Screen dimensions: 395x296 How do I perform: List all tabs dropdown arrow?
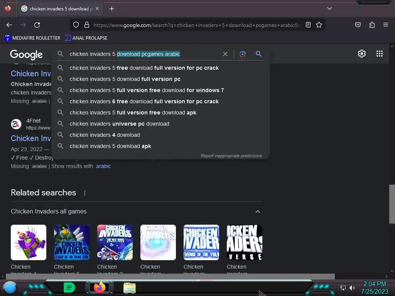click(x=329, y=8)
